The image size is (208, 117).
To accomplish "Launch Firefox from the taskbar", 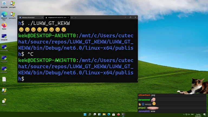I will 118,114.
